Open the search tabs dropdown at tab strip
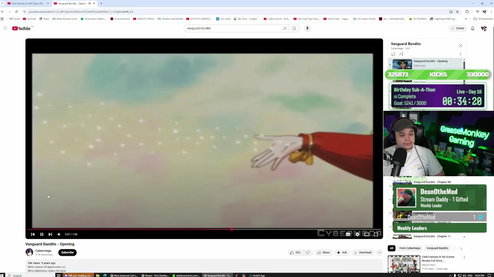494x277 pixels. tap(2, 3)
